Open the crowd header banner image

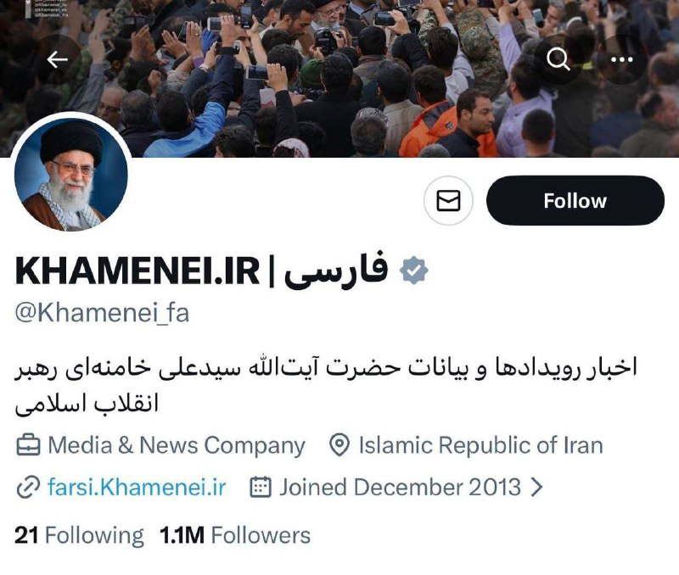click(x=339, y=78)
